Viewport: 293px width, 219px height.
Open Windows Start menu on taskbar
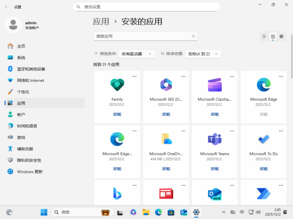(x=44, y=212)
